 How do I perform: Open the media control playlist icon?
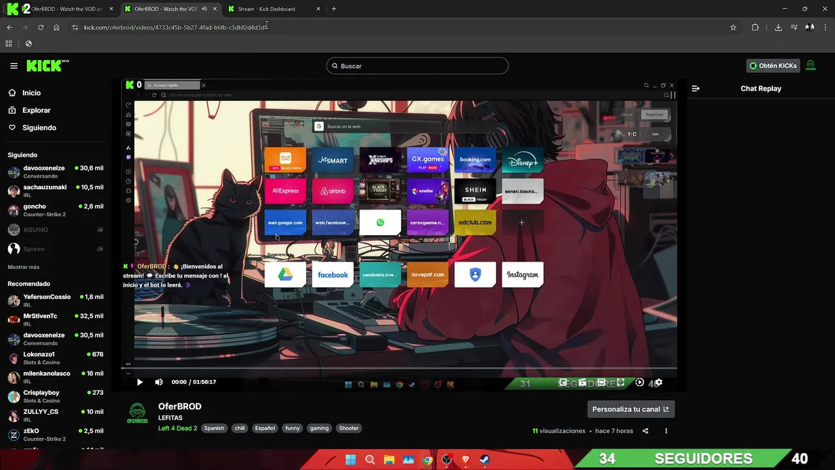coord(794,27)
